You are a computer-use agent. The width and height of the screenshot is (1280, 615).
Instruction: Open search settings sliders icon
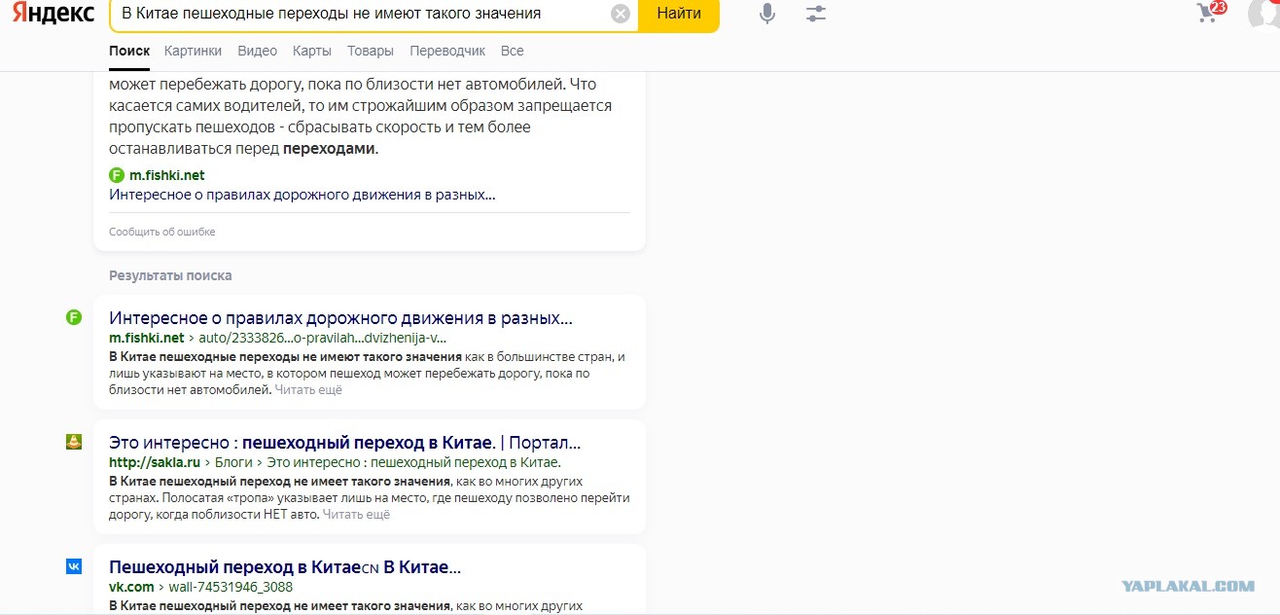point(816,14)
